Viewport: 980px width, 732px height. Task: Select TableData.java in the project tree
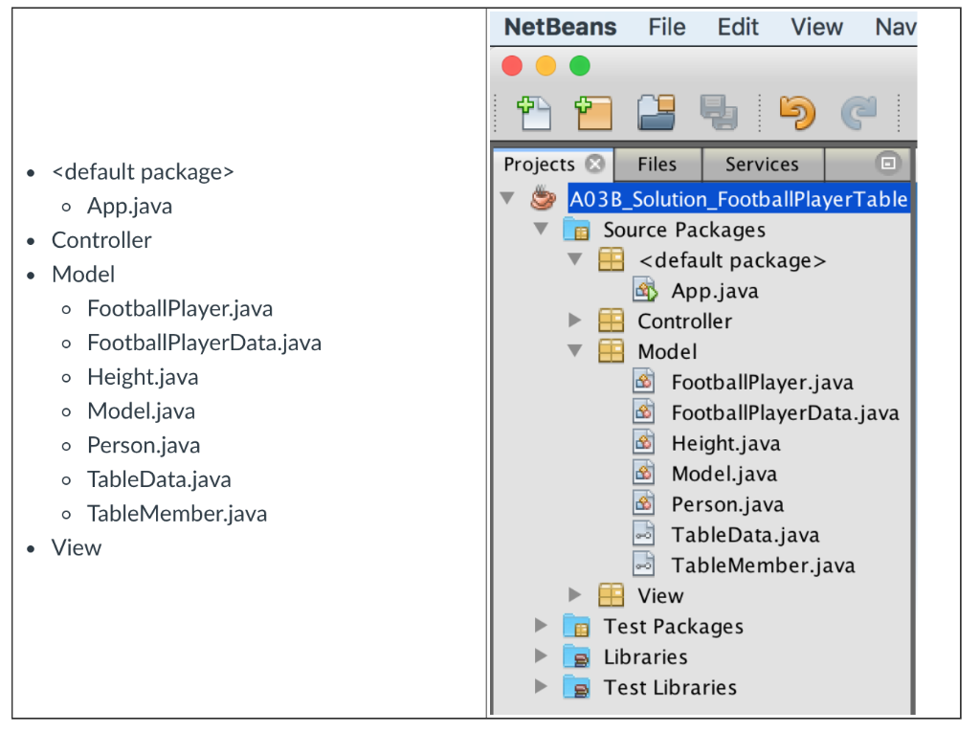(745, 535)
